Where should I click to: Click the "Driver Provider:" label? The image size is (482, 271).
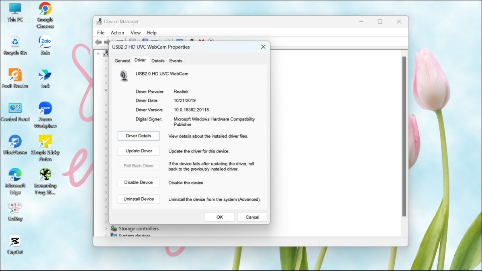(x=150, y=92)
